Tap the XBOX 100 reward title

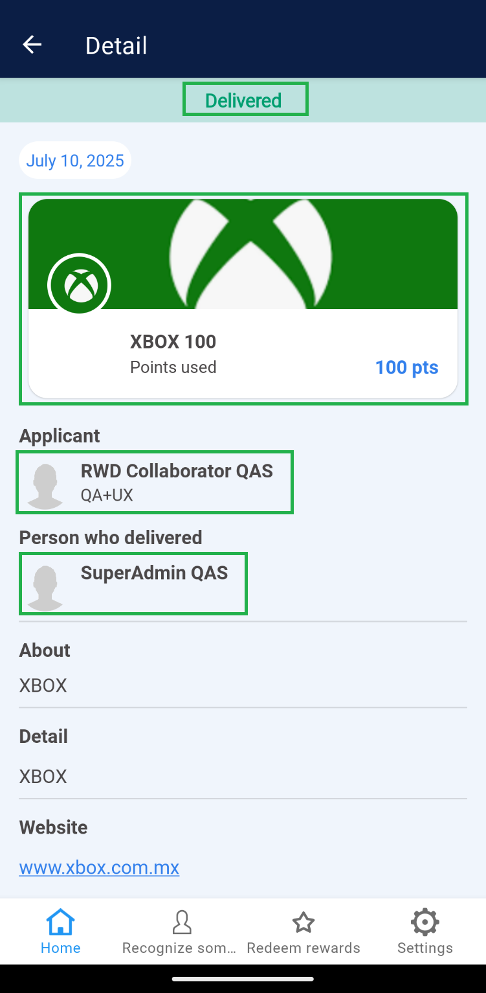tap(173, 341)
